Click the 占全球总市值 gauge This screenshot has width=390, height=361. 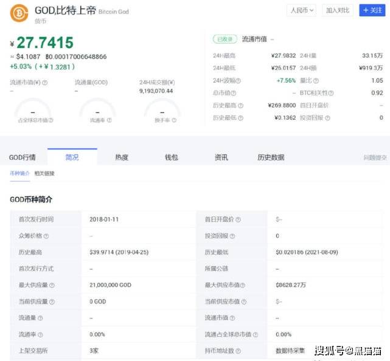click(33, 108)
